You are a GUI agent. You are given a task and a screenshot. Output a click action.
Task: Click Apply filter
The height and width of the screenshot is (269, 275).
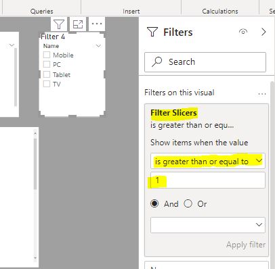click(x=246, y=245)
